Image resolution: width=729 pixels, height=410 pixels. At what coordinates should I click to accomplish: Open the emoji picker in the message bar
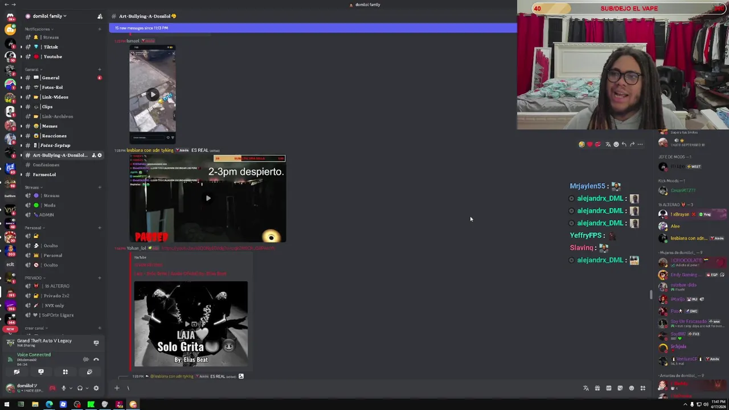pyautogui.click(x=631, y=388)
